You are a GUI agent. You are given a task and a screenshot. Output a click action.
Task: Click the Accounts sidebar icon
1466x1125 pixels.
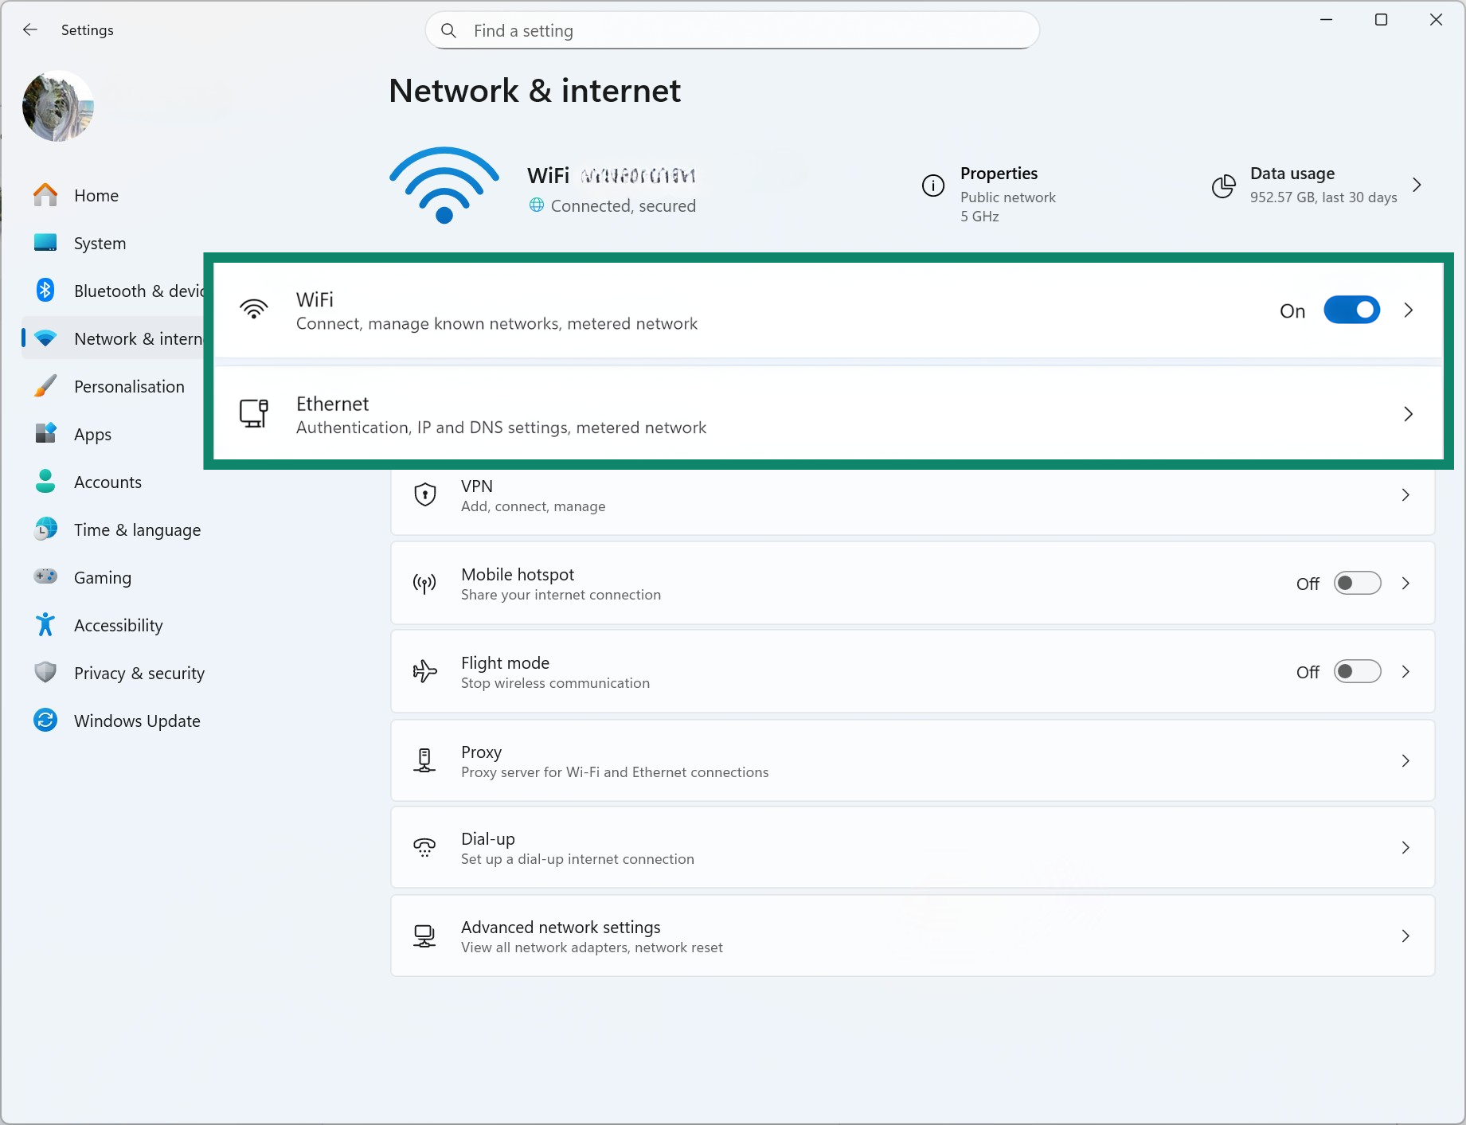[45, 481]
